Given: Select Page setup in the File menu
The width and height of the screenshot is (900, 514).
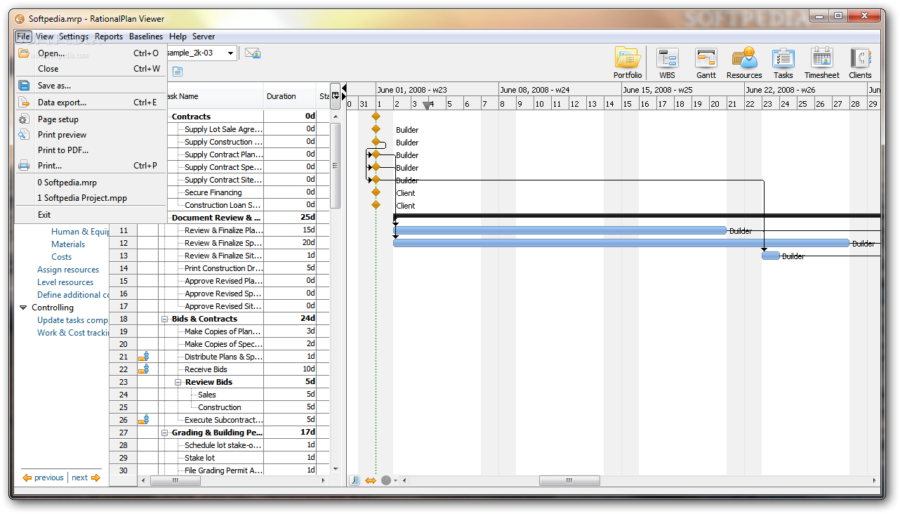Looking at the screenshot, I should tap(91, 119).
